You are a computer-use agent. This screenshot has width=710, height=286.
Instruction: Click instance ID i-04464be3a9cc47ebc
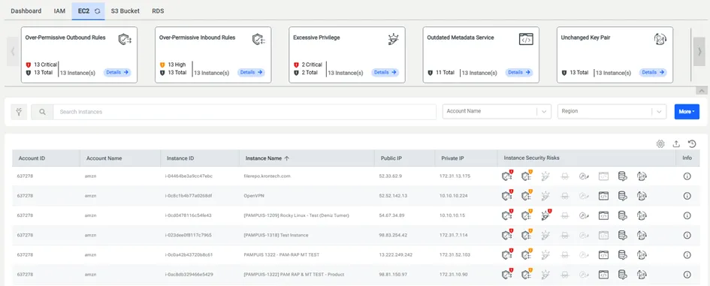[x=189, y=176]
